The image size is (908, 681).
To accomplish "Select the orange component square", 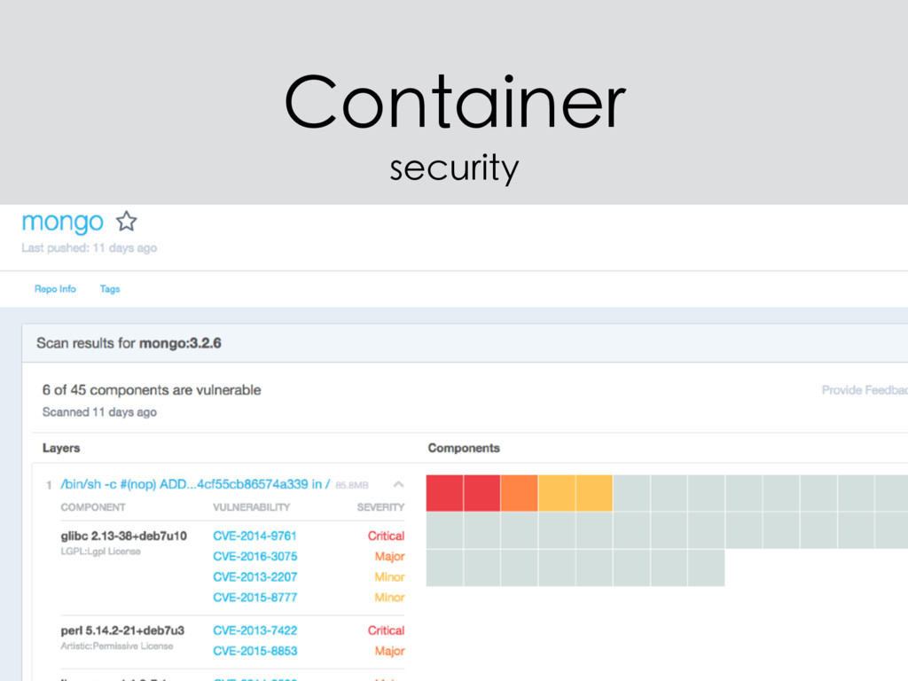I will pyautogui.click(x=520, y=493).
